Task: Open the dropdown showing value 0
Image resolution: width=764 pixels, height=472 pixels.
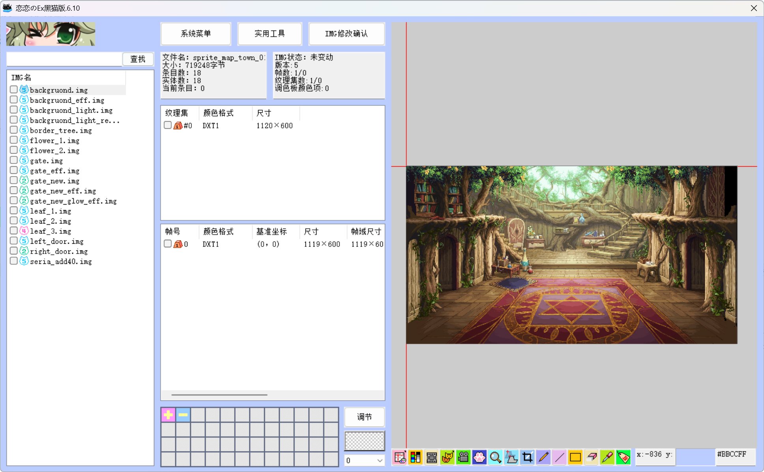Action: [364, 460]
